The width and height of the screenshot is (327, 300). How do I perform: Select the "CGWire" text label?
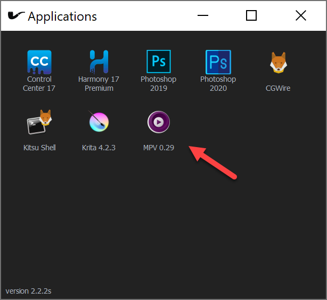(278, 88)
